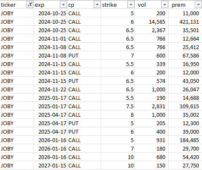This screenshot has height=170, width=202.
Task: Select the premium cell 12,664
Action: 185,38
